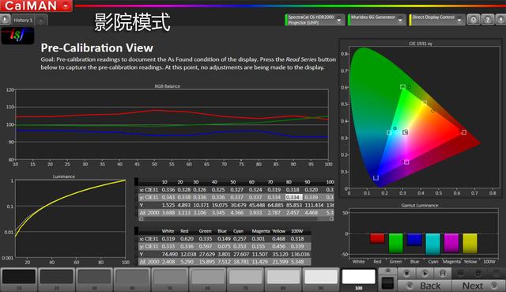Click the scrollbar under the grayscale data table
Image resolution: width=506 pixels, height=292 pixels.
(x=236, y=218)
